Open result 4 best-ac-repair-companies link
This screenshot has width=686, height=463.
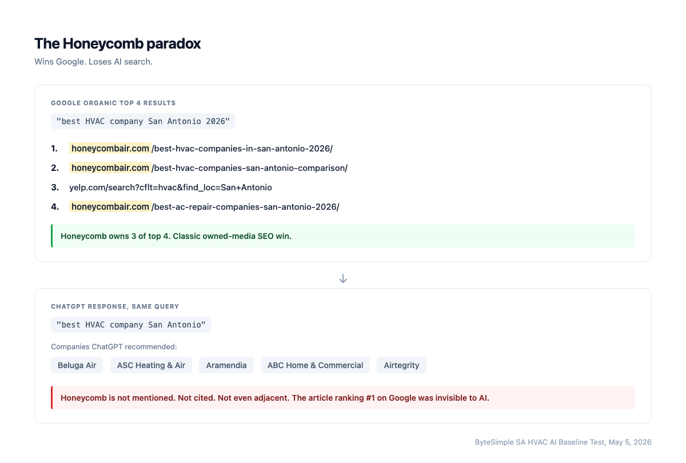(x=204, y=207)
